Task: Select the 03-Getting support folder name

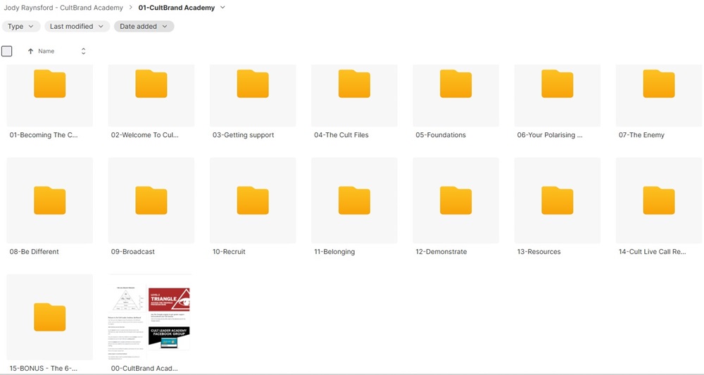Action: (244, 135)
